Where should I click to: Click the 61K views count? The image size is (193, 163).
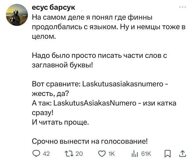click(x=146, y=154)
